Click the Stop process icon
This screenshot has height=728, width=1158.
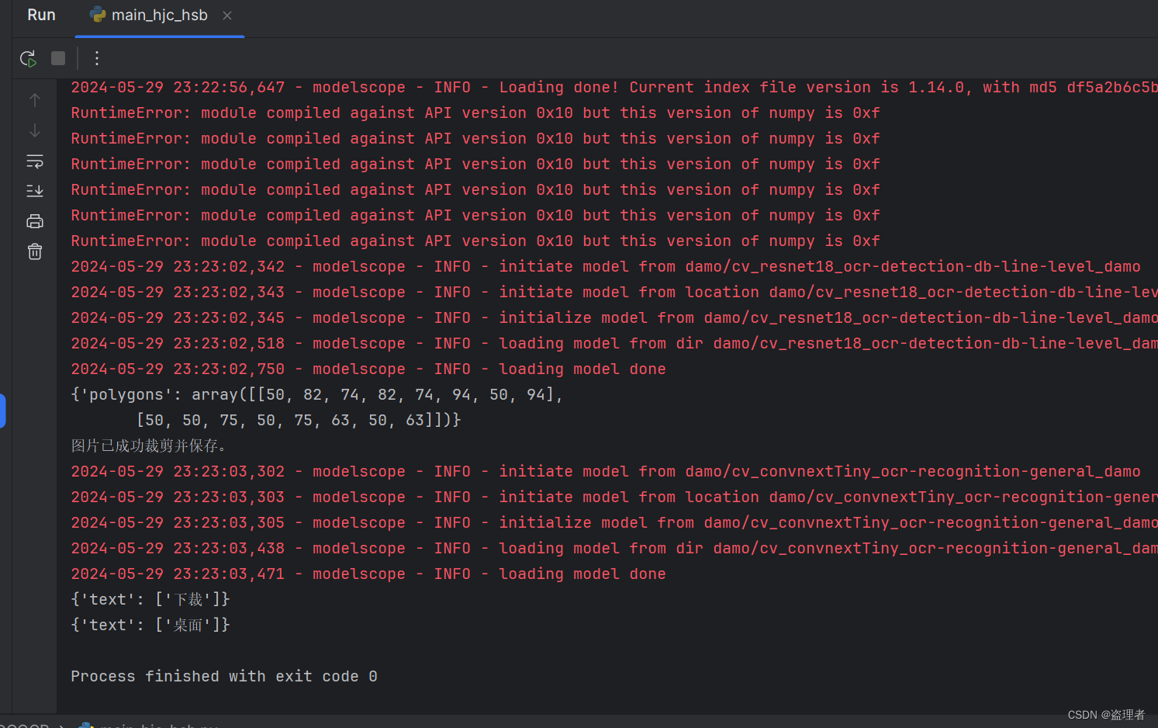click(57, 58)
